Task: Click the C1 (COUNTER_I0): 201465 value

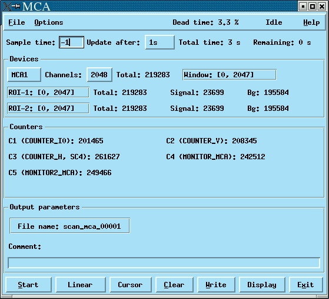Action: tap(56, 141)
